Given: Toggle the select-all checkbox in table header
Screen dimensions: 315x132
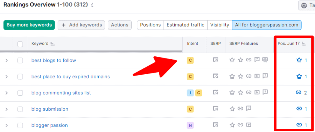Looking at the screenshot, I should pyautogui.click(x=20, y=44).
